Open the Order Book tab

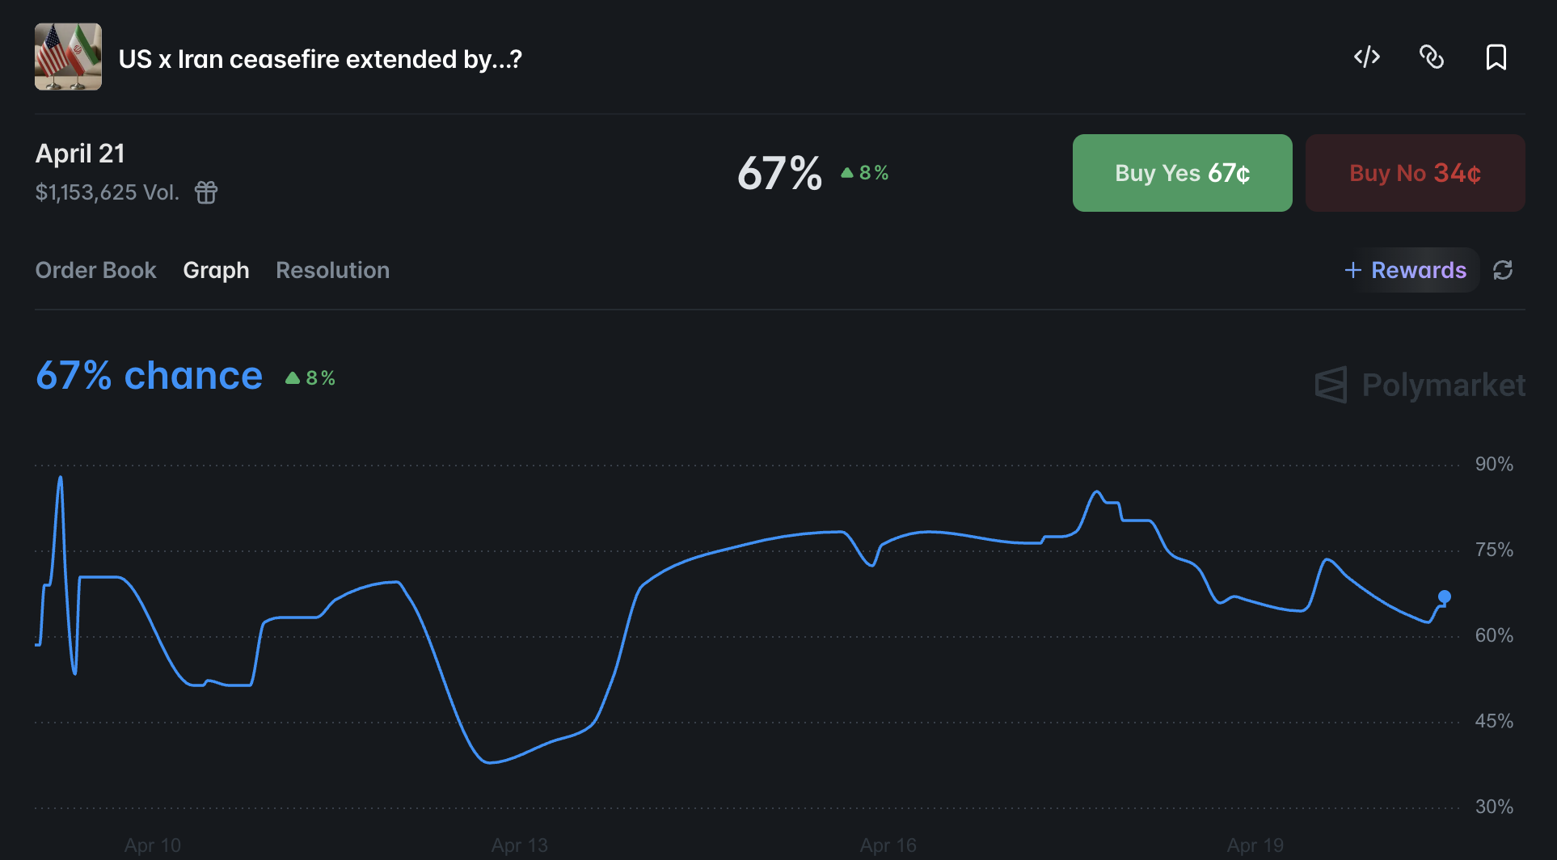click(95, 270)
